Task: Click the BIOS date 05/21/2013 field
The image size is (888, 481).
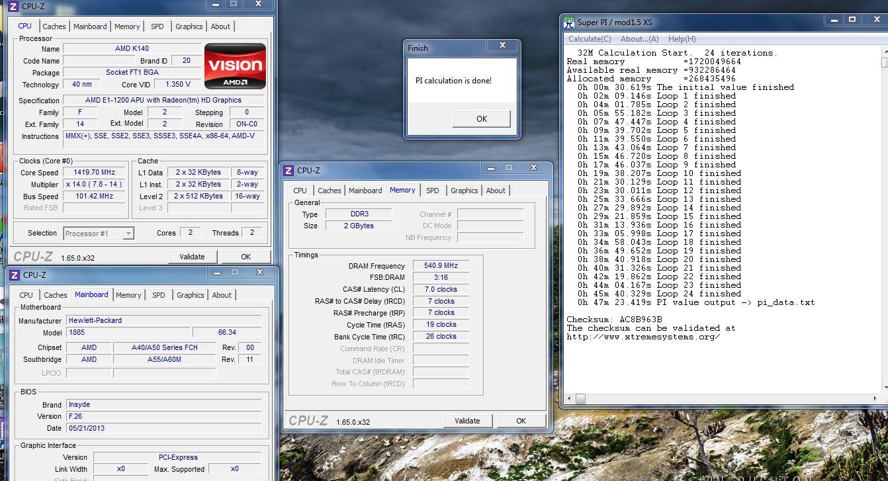Action: tap(163, 428)
